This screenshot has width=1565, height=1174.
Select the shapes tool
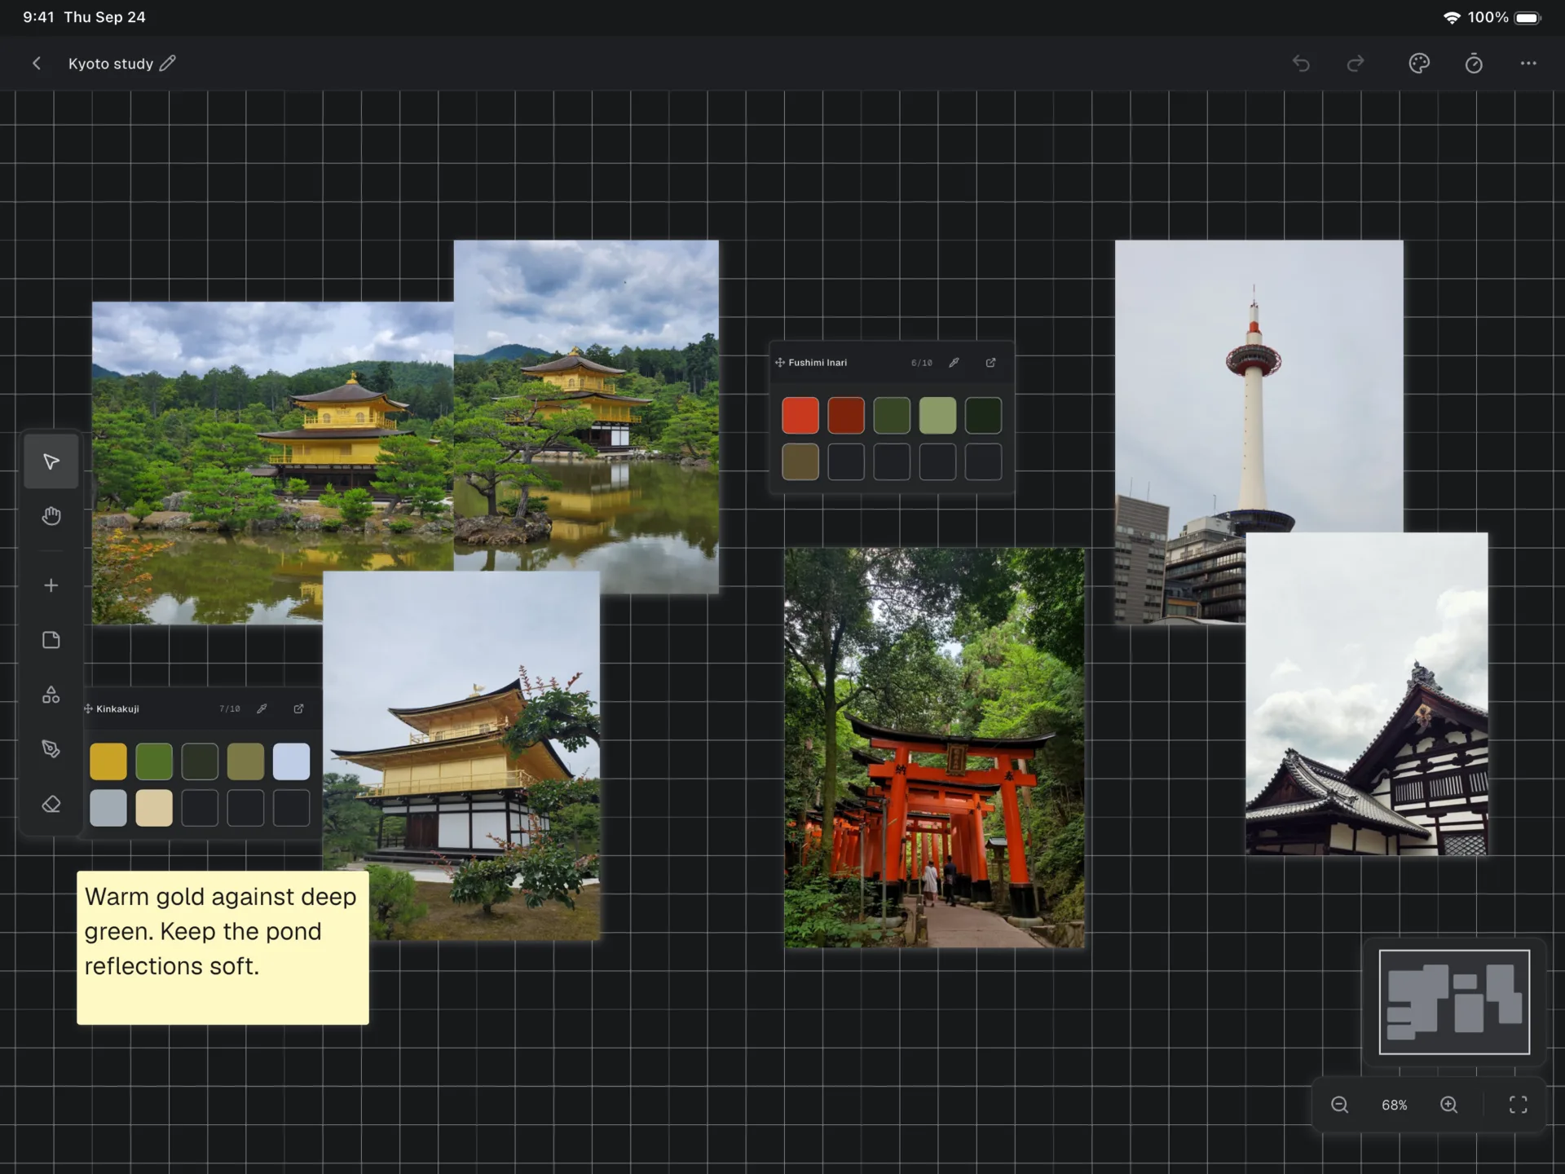tap(51, 695)
